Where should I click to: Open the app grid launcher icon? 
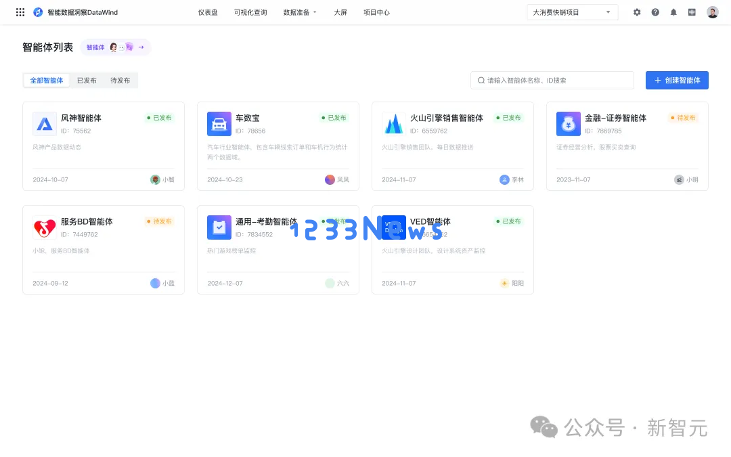pos(20,12)
